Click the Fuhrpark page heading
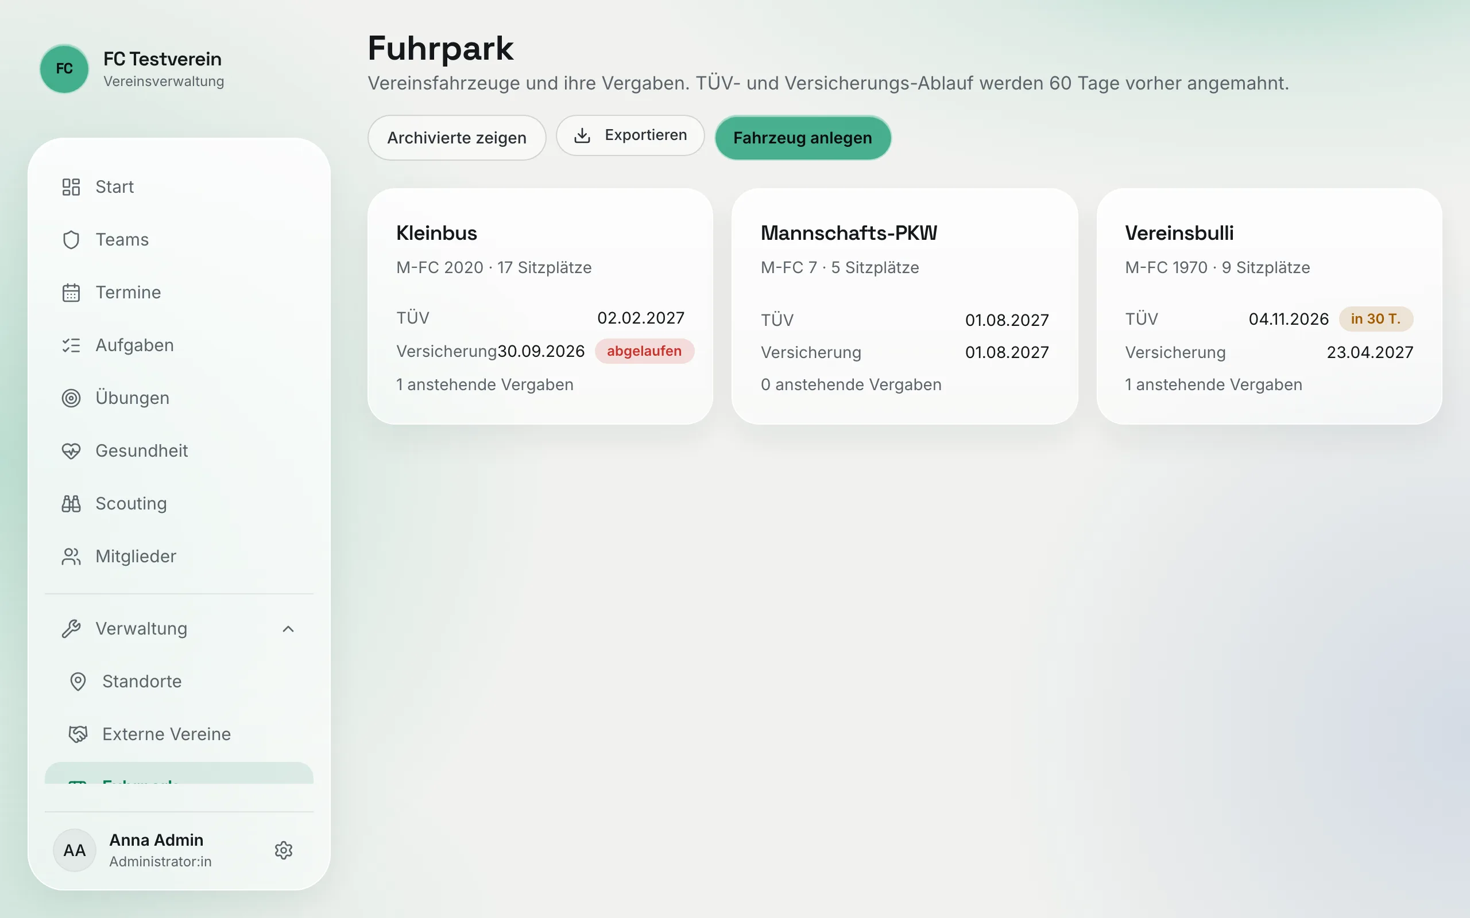This screenshot has height=918, width=1470. (x=440, y=49)
